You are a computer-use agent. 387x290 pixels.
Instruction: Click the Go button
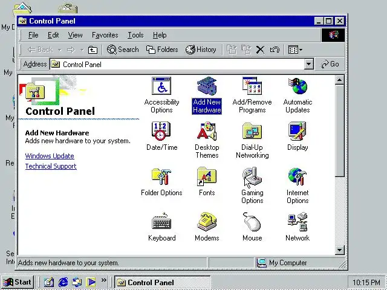click(x=330, y=64)
